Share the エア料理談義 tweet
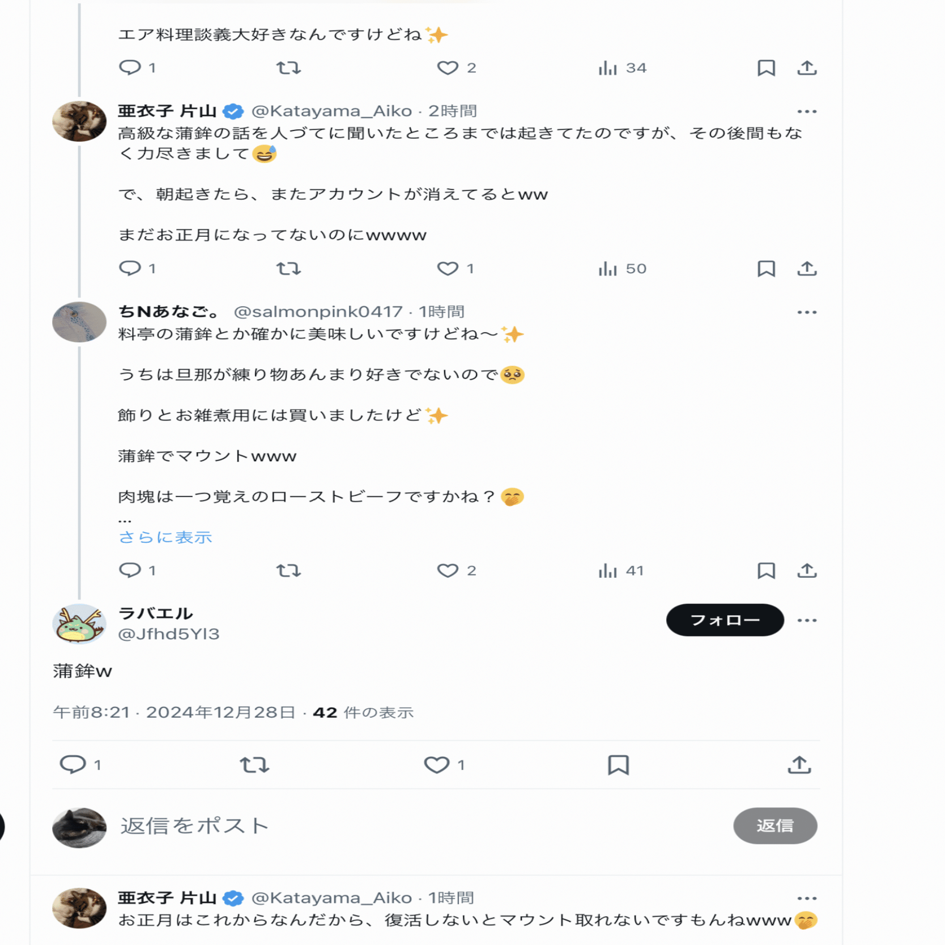Viewport: 945px width, 945px height. pyautogui.click(x=807, y=68)
